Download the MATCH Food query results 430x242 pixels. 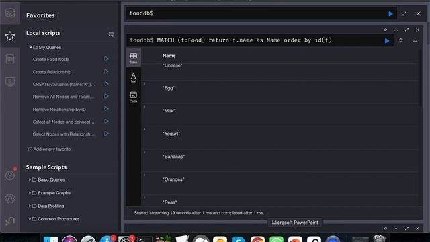(x=415, y=40)
